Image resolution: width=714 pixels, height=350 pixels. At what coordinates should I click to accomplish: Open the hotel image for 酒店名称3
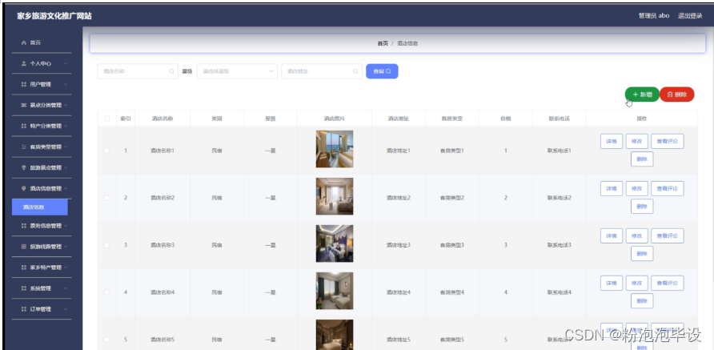coord(335,243)
